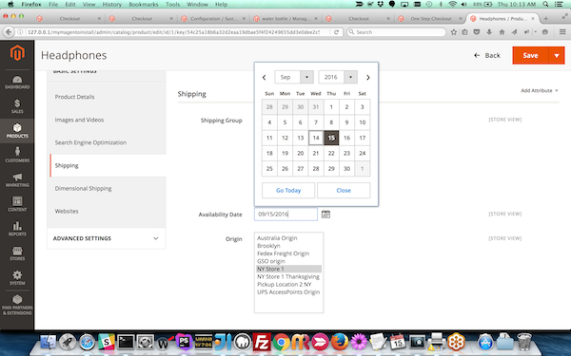Open Finder from the dock
The image size is (571, 356).
click(49, 342)
